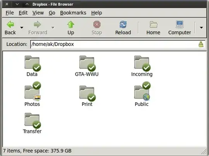Select the Print folder icon
This screenshot has width=209, height=156.
click(87, 93)
